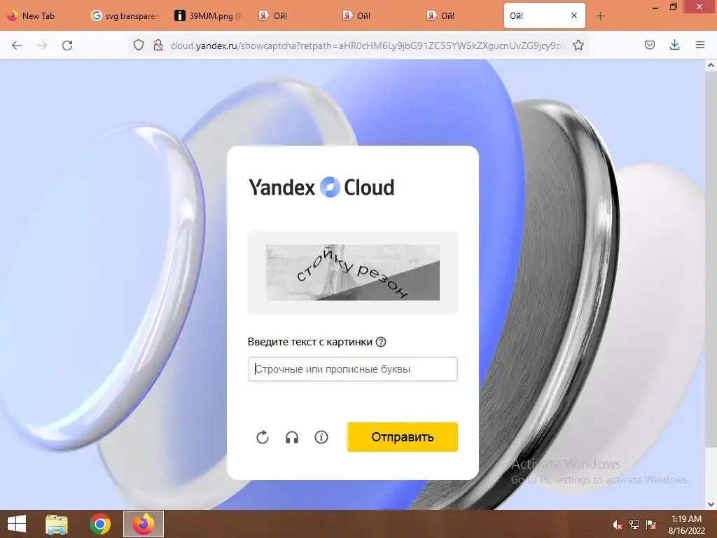Close the active Ой! tab
This screenshot has height=538, width=717.
point(574,15)
